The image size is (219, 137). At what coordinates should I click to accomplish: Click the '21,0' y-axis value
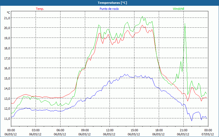coord(7,18)
